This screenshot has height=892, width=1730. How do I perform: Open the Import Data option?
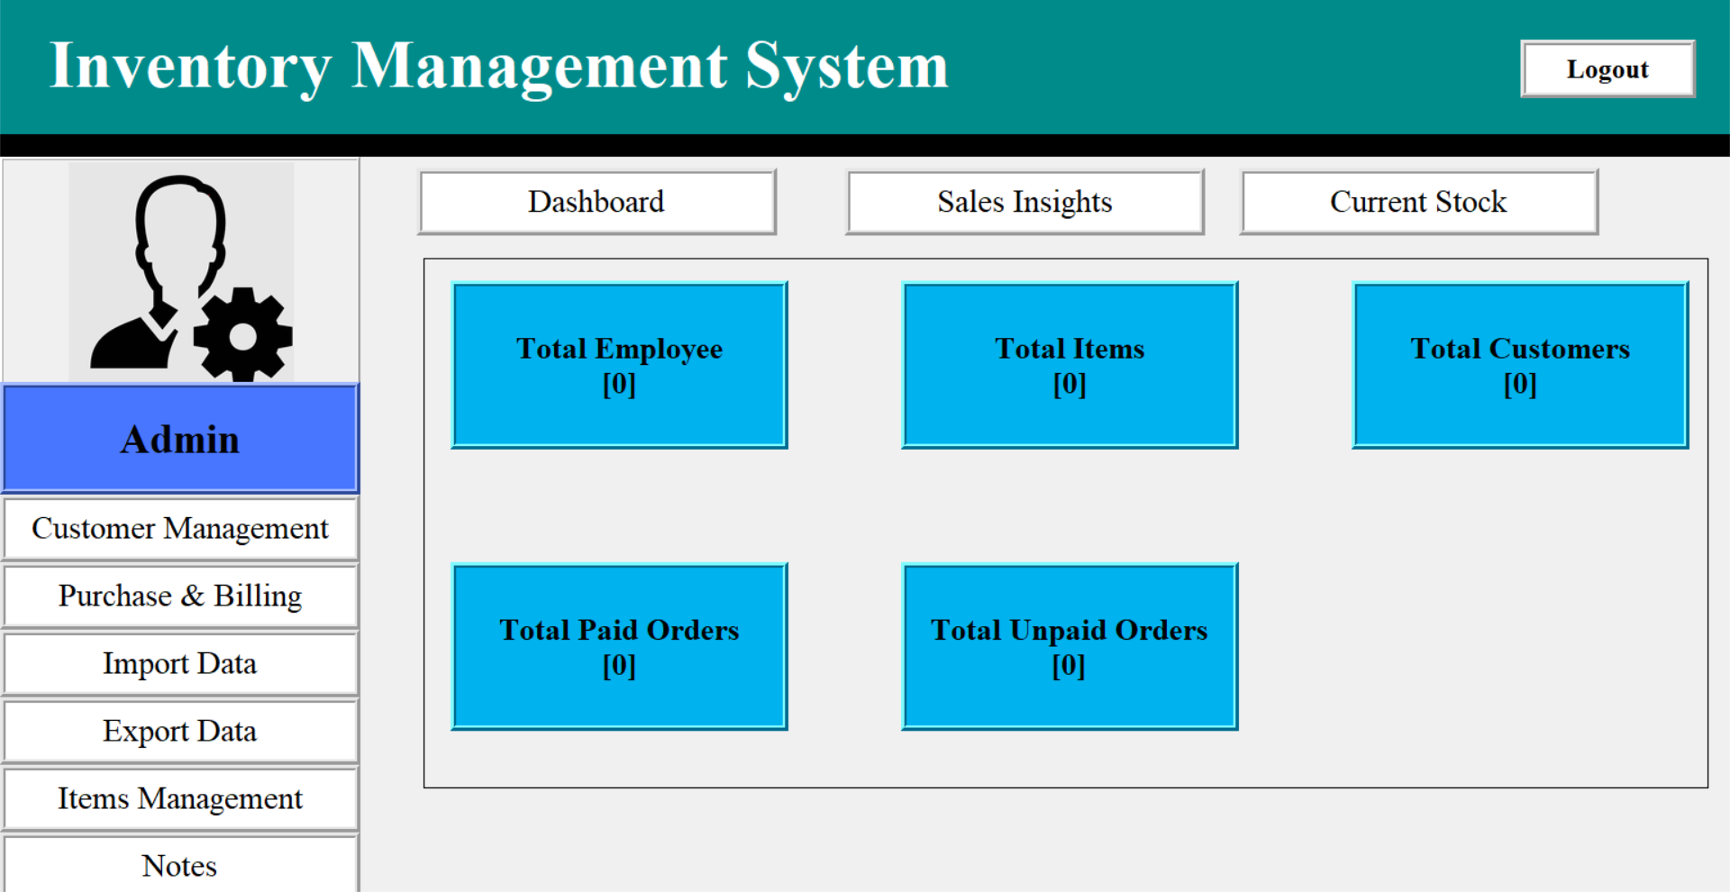pyautogui.click(x=180, y=663)
